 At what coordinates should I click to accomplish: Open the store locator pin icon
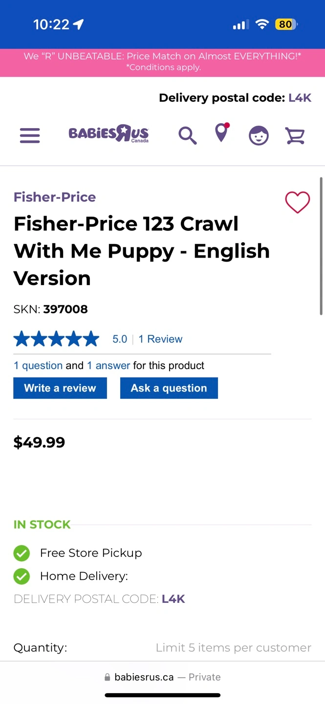(222, 133)
